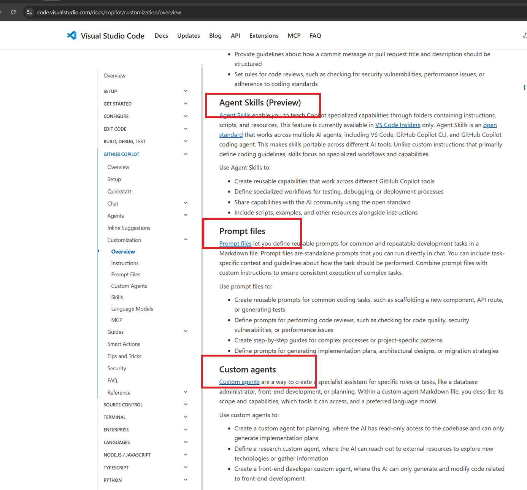Click the Custom agents heading

(248, 369)
